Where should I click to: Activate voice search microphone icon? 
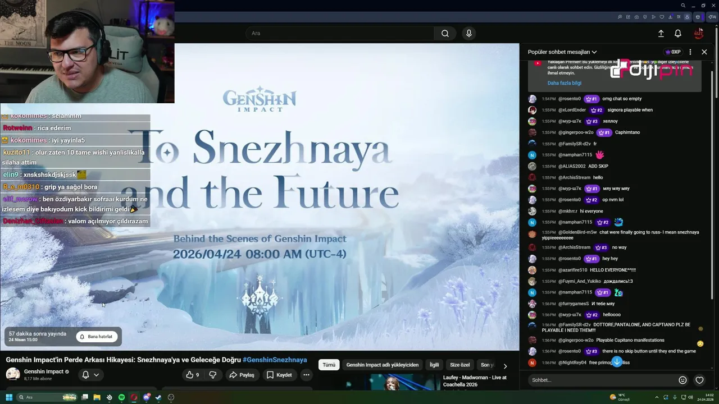pyautogui.click(x=469, y=33)
